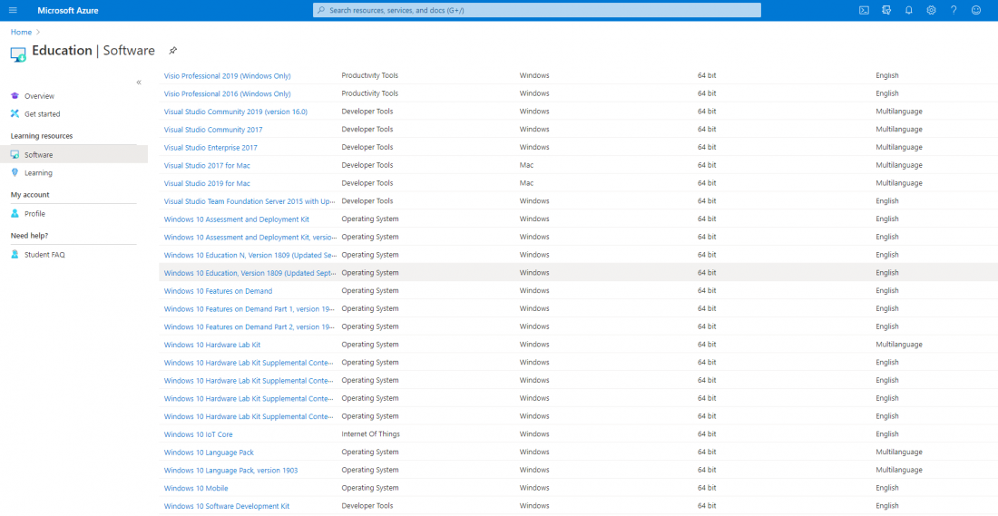
Task: Open Windows 10 Mobile
Action: click(196, 488)
